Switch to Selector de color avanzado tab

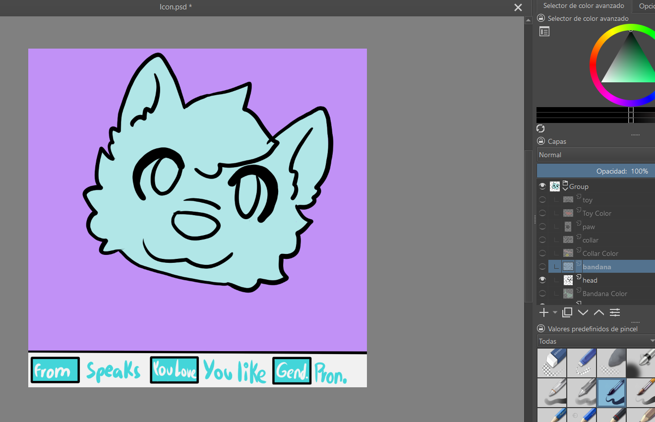584,6
